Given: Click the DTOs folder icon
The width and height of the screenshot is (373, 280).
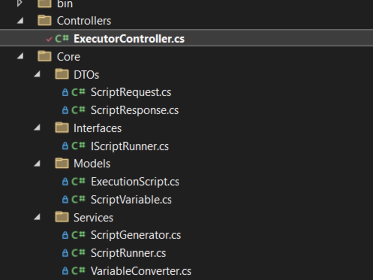Looking at the screenshot, I should pyautogui.click(x=62, y=74).
